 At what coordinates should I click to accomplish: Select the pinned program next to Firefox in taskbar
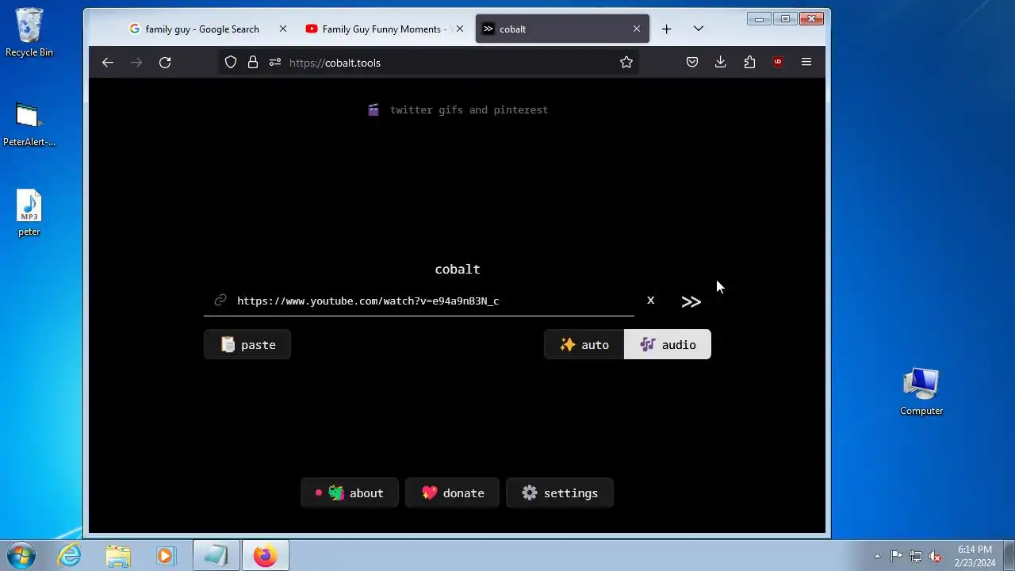click(x=216, y=556)
